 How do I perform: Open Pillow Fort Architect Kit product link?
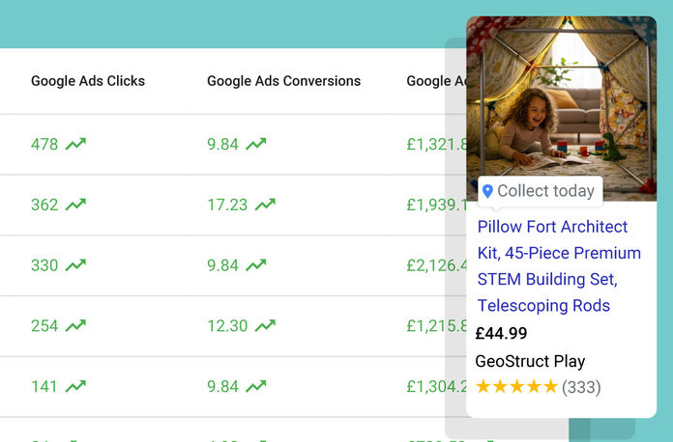tap(559, 265)
